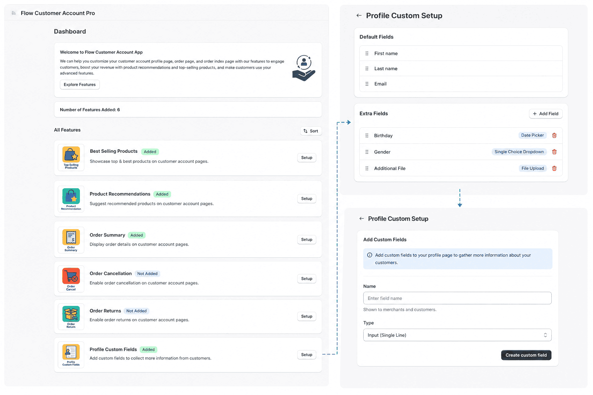The image size is (593, 395).
Task: Click the Profile Custom Fields feature icon
Action: (x=71, y=355)
